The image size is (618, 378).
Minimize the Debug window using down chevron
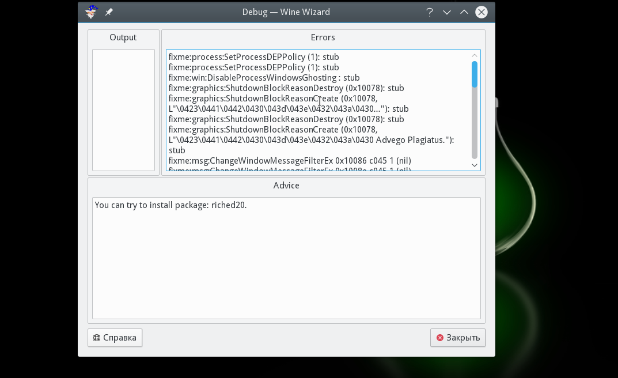(447, 12)
